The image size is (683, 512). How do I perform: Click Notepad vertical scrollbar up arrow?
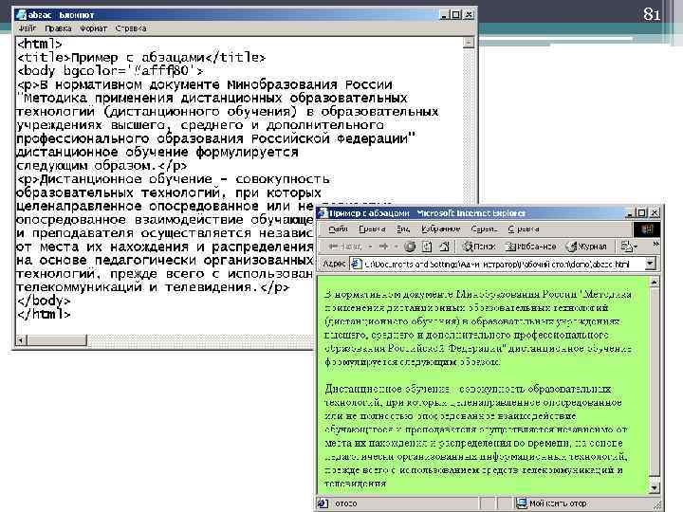469,43
